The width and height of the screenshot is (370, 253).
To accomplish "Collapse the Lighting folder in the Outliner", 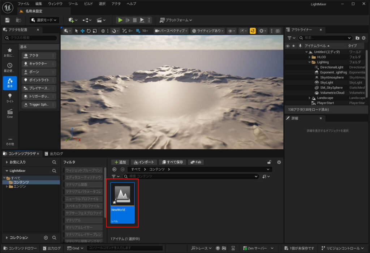I will [310, 62].
